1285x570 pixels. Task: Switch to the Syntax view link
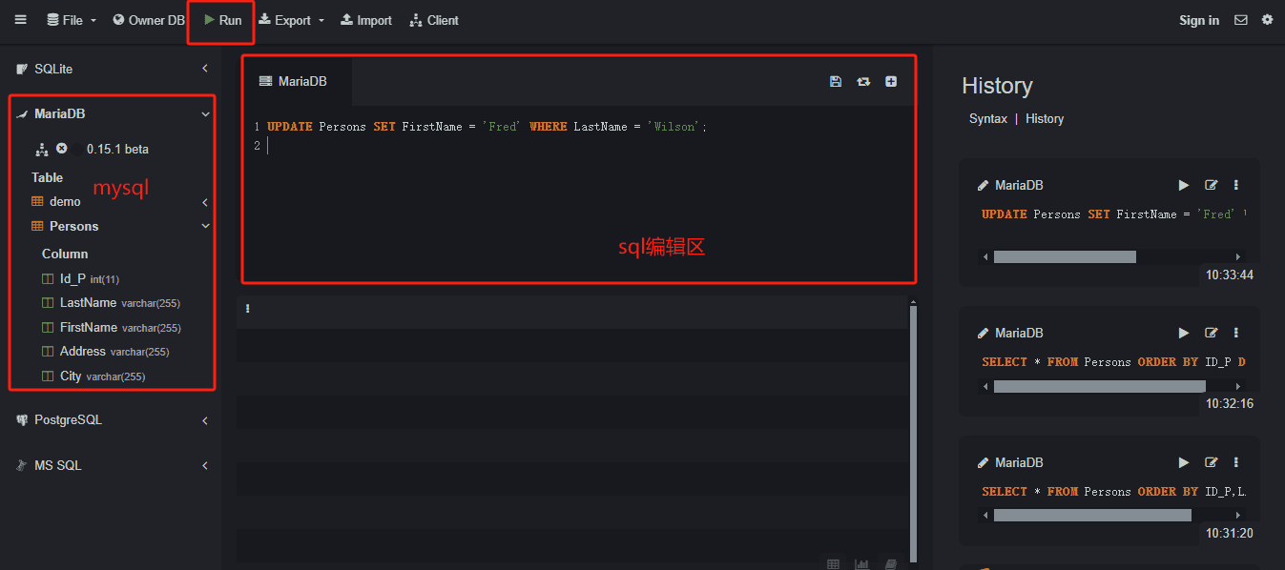987,119
